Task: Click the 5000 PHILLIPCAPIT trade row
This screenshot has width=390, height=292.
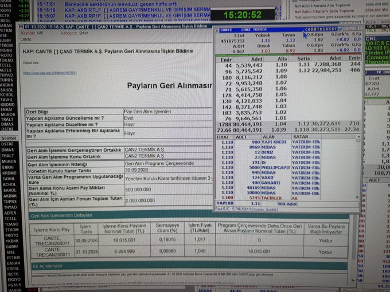Action: tap(268, 168)
